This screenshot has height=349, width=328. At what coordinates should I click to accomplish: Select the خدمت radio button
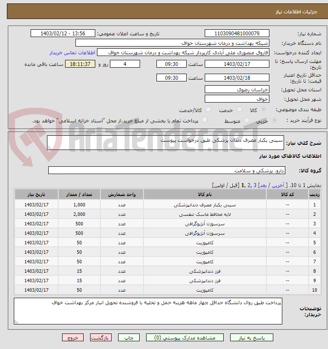coord(239,109)
